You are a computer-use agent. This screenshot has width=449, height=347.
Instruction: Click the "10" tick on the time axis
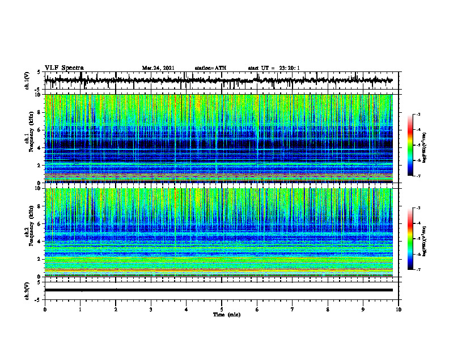pos(399,310)
